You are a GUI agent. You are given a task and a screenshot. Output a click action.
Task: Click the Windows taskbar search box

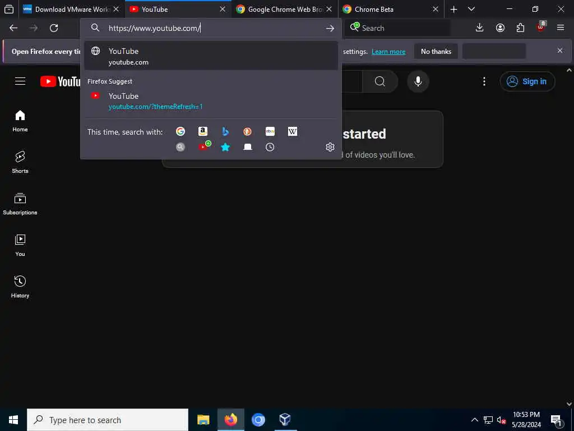pyautogui.click(x=108, y=420)
